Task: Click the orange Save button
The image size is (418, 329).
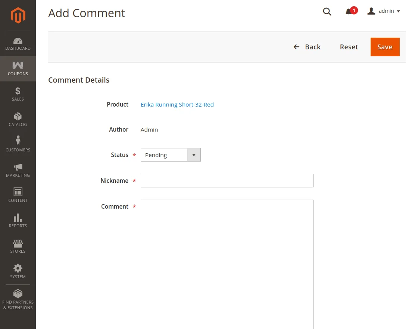Action: (x=385, y=47)
